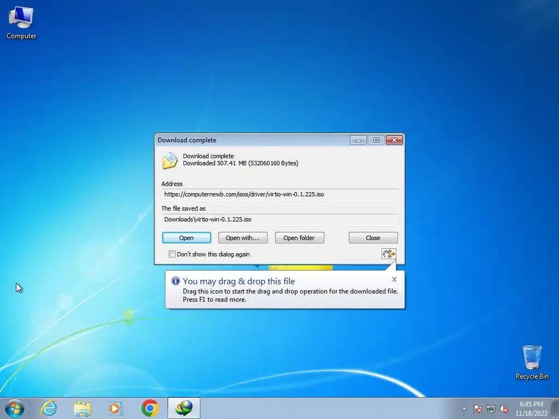Launch Google Chrome from taskbar
Screen dimensions: 559x419
click(x=150, y=408)
